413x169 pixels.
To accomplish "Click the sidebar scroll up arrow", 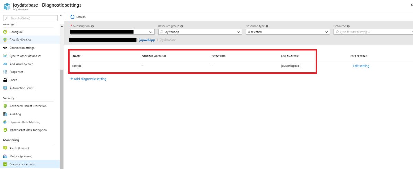I will point(62,26).
